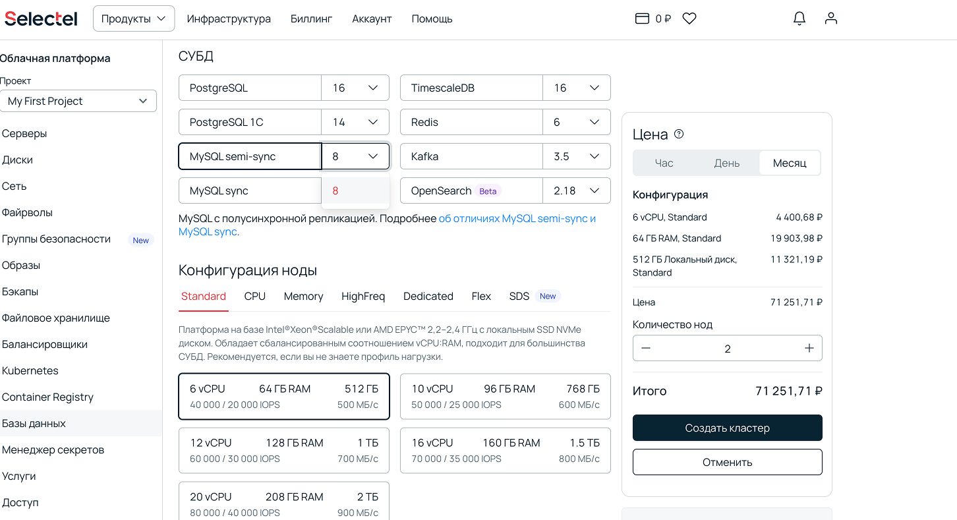Click the node count input field
The width and height of the screenshot is (957, 520).
(728, 349)
